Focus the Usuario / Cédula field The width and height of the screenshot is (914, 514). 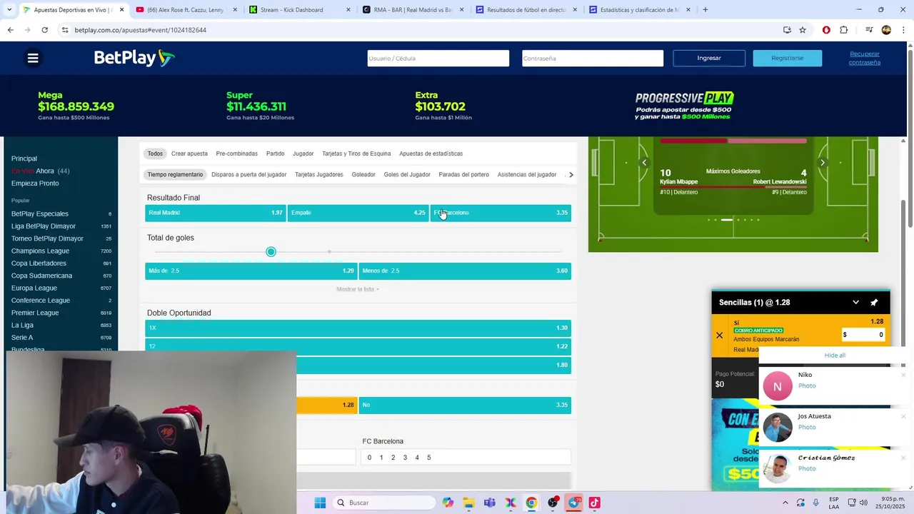(438, 58)
